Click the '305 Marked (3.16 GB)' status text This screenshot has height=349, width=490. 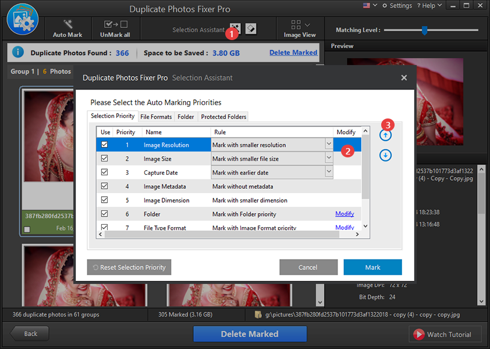(x=185, y=314)
